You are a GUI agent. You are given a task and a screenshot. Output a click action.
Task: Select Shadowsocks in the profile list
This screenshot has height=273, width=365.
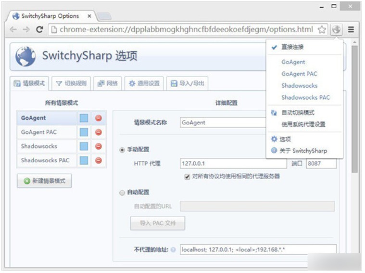46,146
